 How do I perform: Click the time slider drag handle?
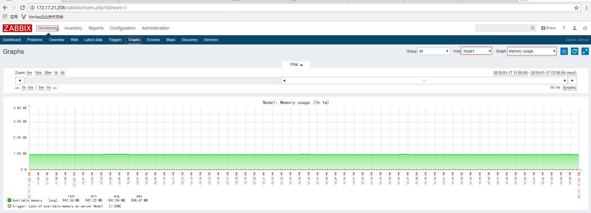[x=424, y=81]
